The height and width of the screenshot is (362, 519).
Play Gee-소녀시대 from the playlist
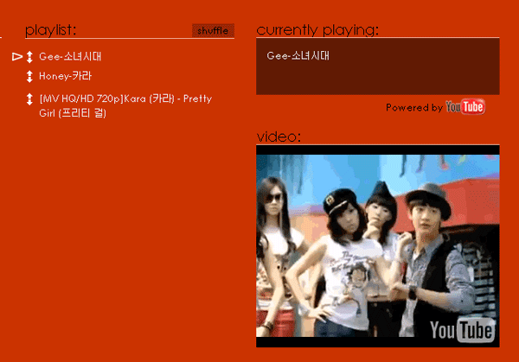[x=70, y=56]
